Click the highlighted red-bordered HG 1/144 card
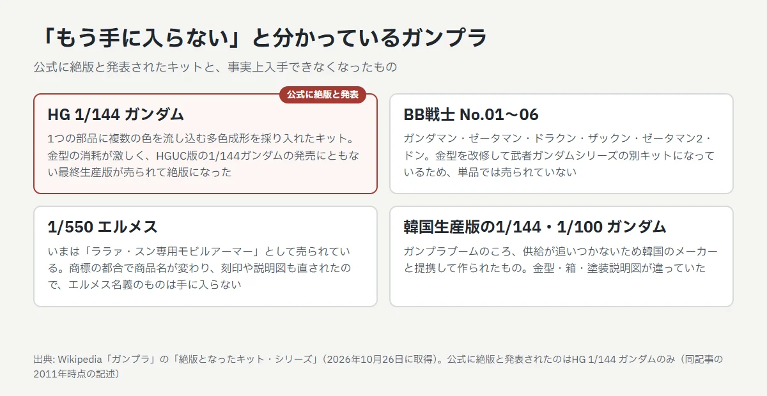The width and height of the screenshot is (767, 396). pyautogui.click(x=205, y=144)
